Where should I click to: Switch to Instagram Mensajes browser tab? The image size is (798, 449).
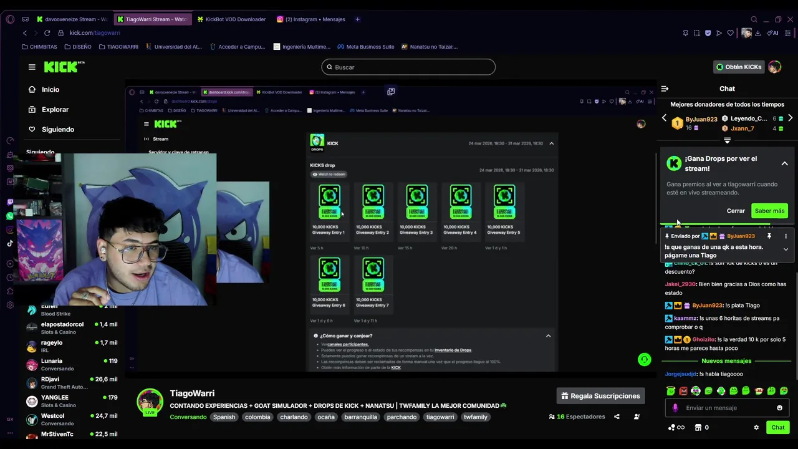[311, 19]
